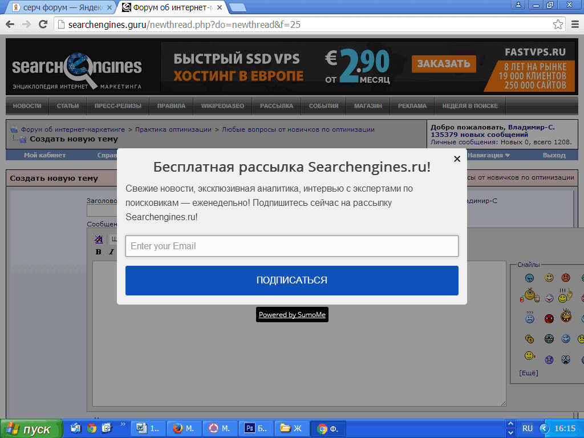Follow the Практика оптимизации breadcrumb link
The height and width of the screenshot is (438, 584).
[x=173, y=129]
